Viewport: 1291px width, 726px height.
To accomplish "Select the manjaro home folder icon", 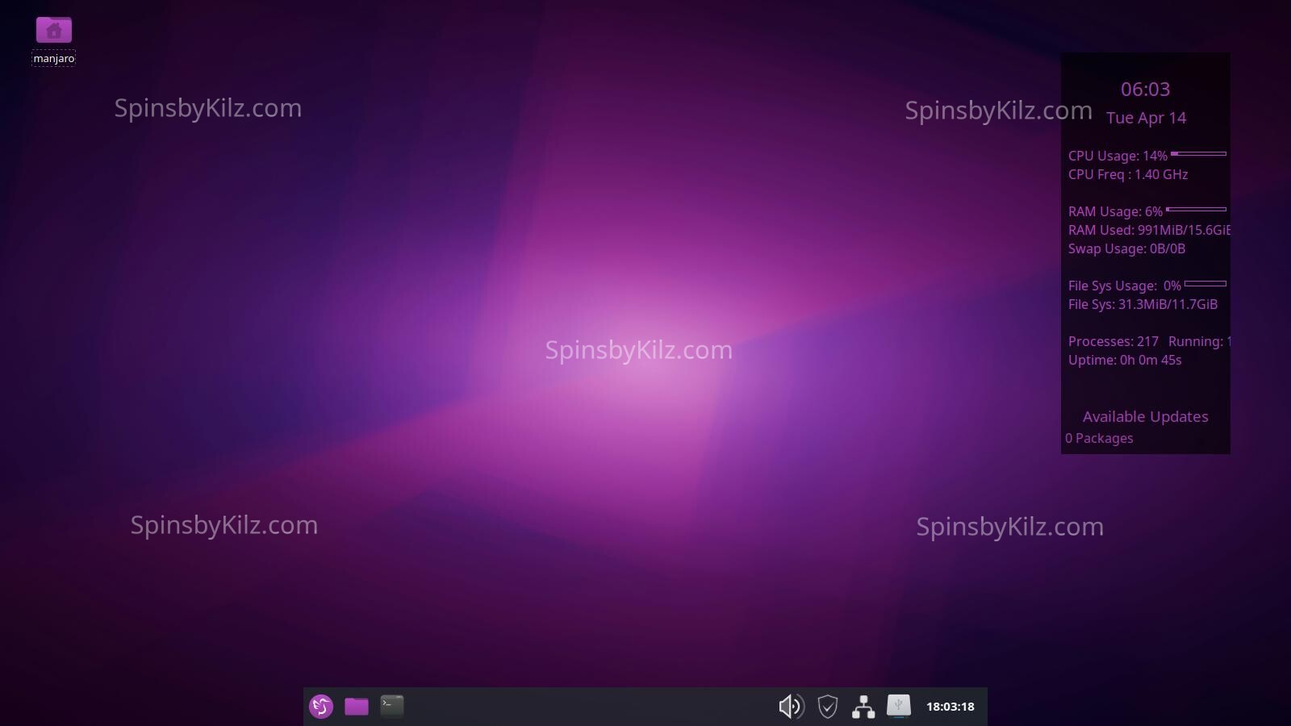I will coord(54,31).
